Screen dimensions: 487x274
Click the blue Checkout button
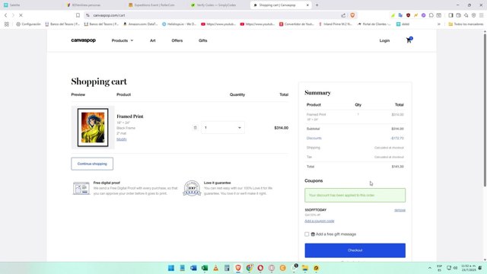click(x=355, y=250)
